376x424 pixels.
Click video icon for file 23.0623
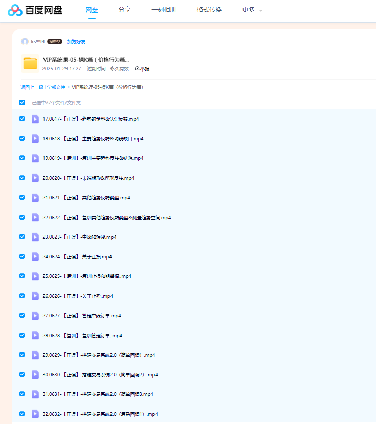35,237
